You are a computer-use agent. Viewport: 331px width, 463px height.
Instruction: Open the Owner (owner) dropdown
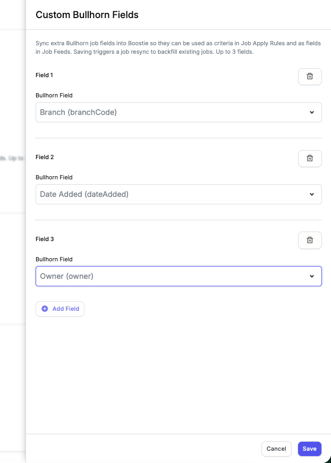pos(179,276)
